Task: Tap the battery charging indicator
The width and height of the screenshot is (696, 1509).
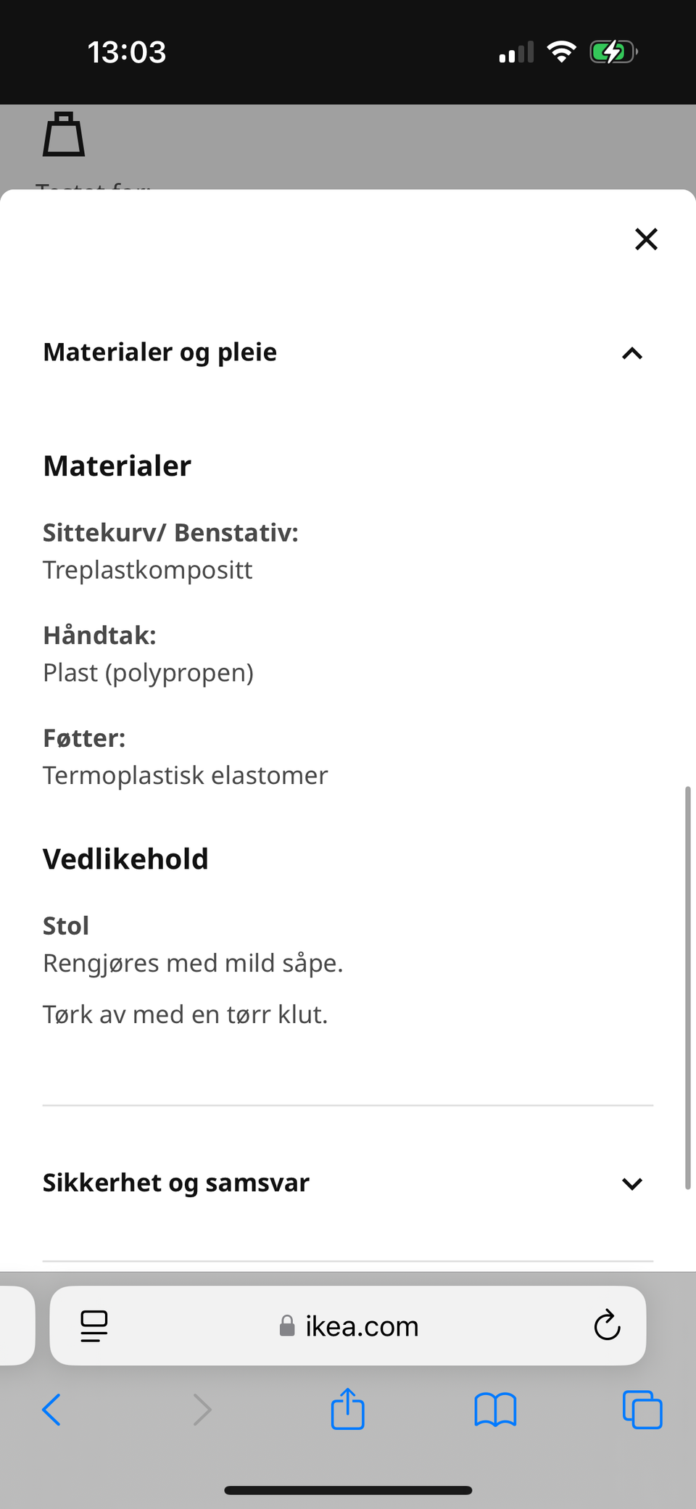Action: 611,51
